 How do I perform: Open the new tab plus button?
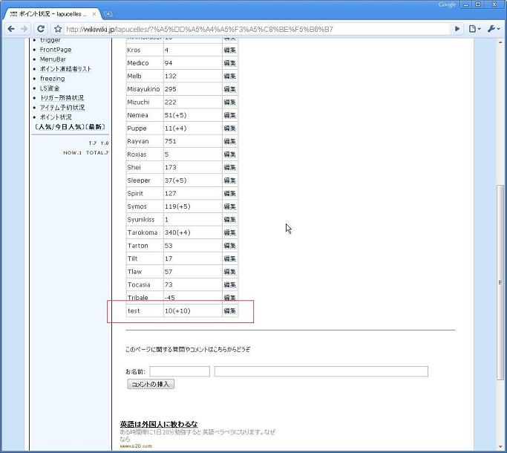click(108, 13)
